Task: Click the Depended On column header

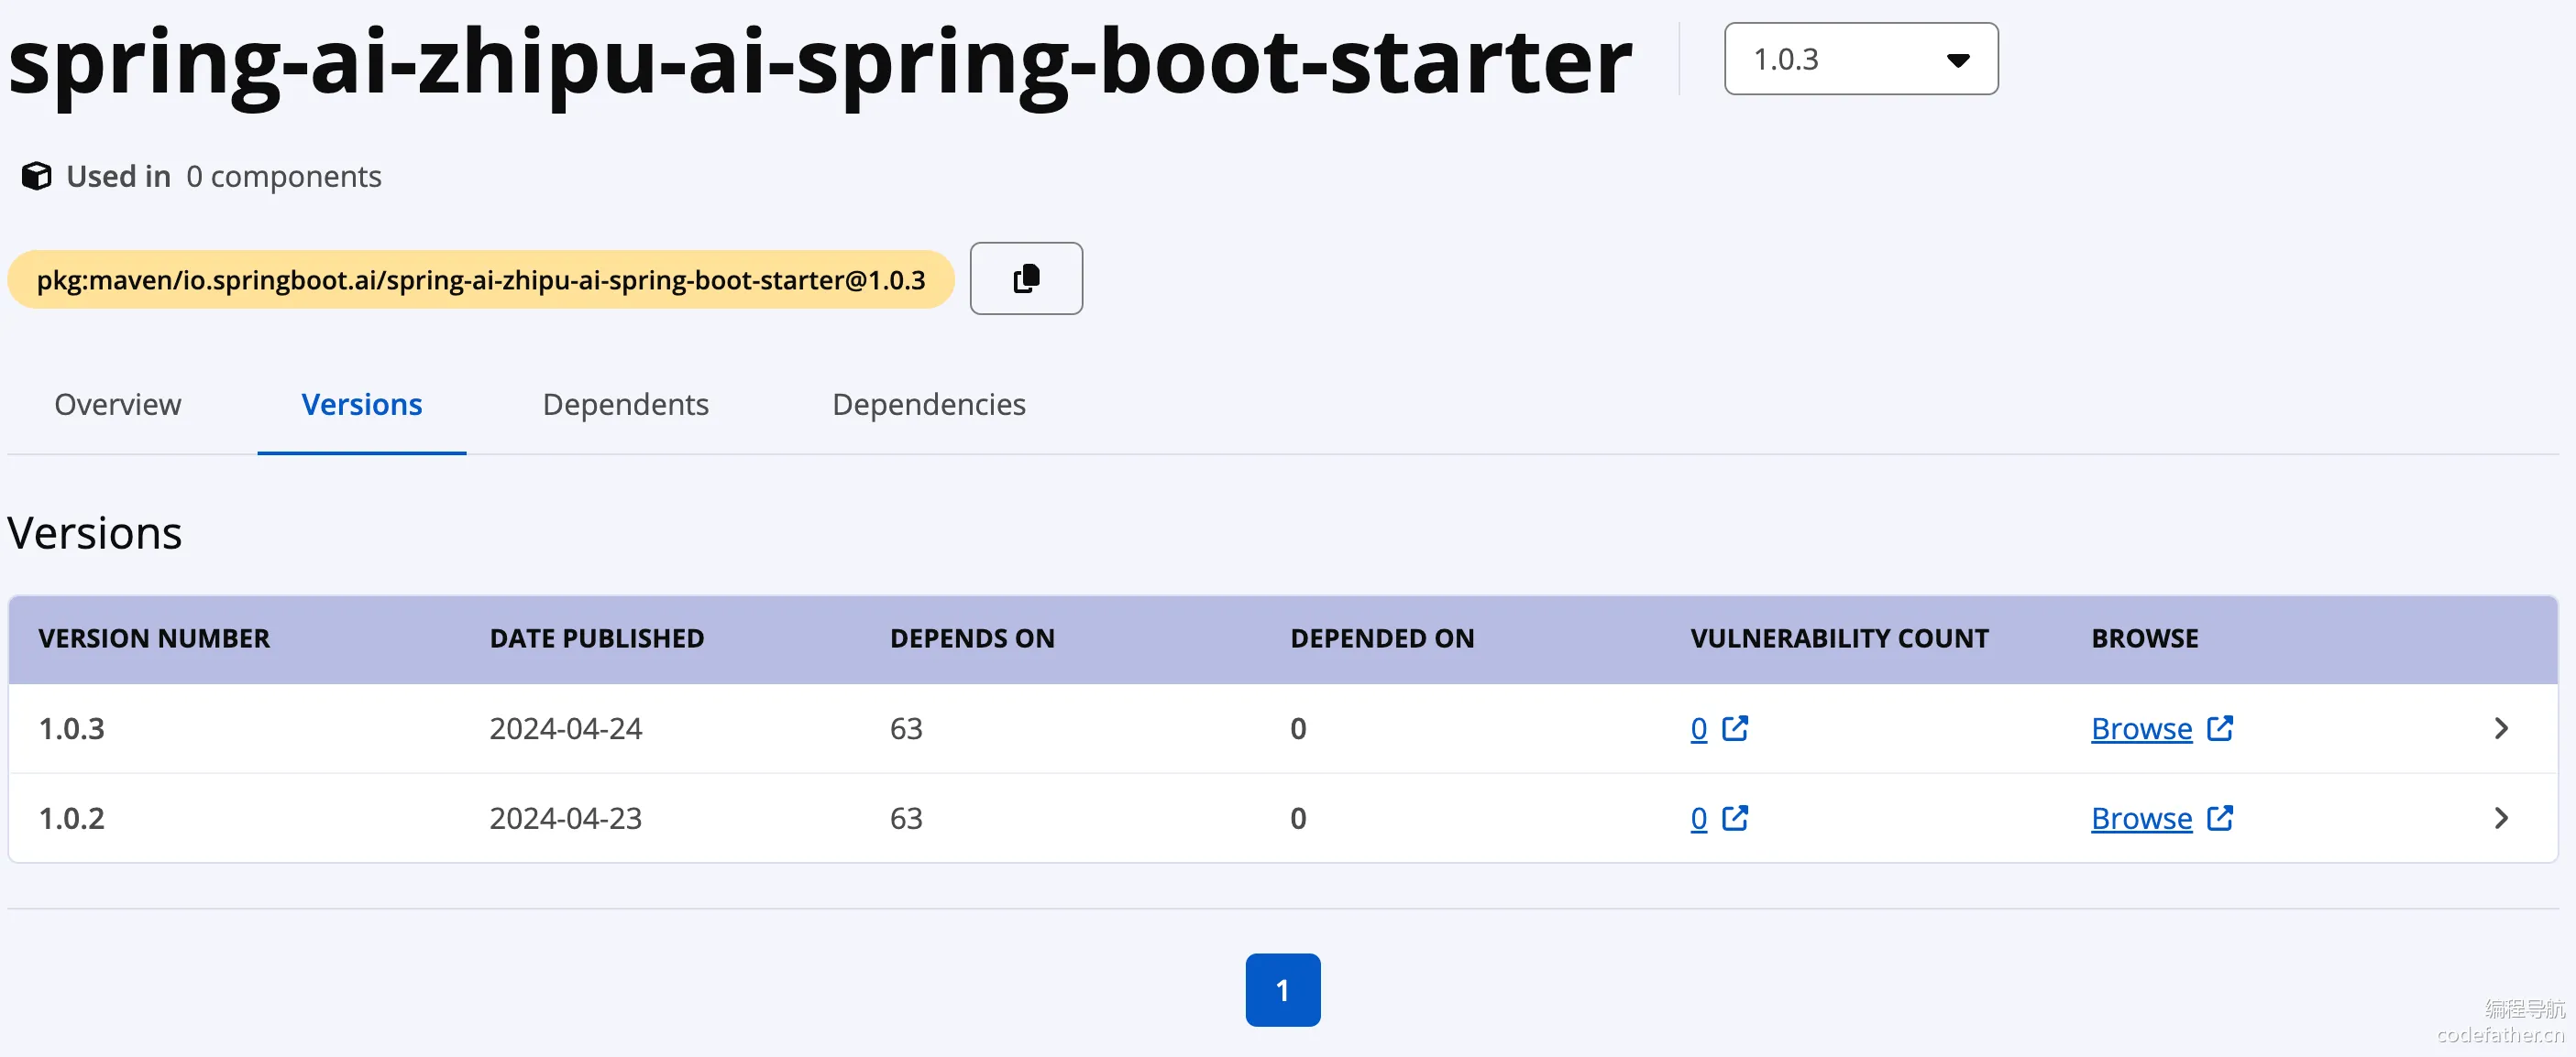Action: pos(1382,638)
